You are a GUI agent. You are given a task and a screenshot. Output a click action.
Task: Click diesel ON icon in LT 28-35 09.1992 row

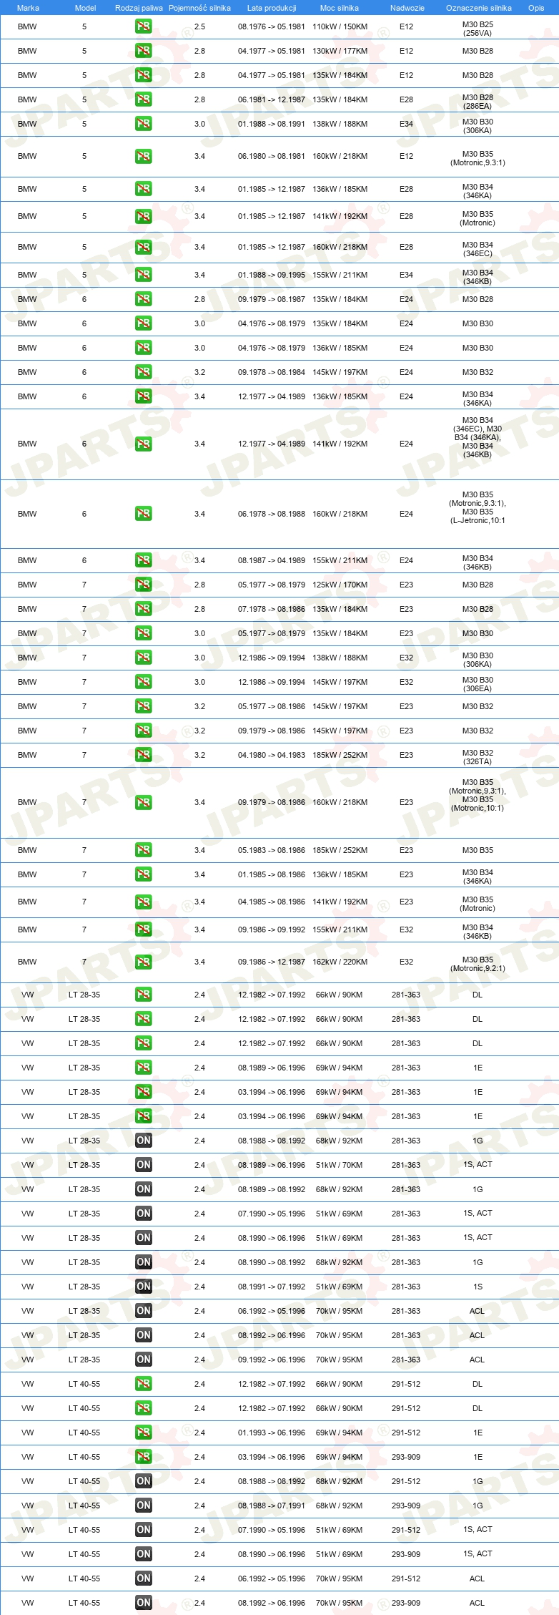tap(143, 1360)
